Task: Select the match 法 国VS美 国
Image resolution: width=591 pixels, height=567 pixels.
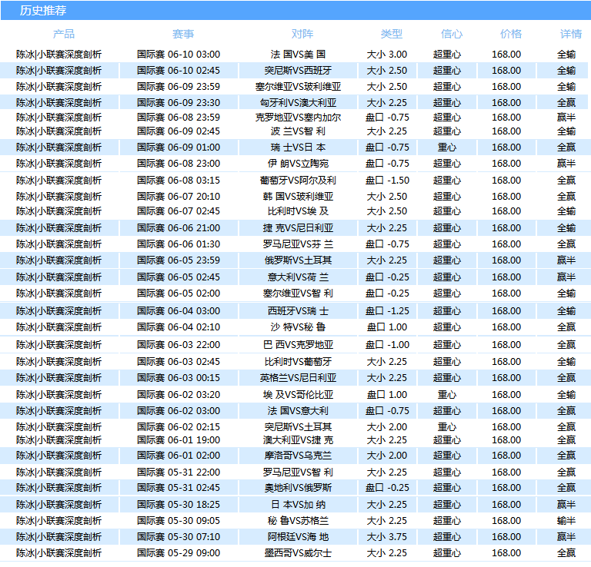Action: tap(298, 55)
